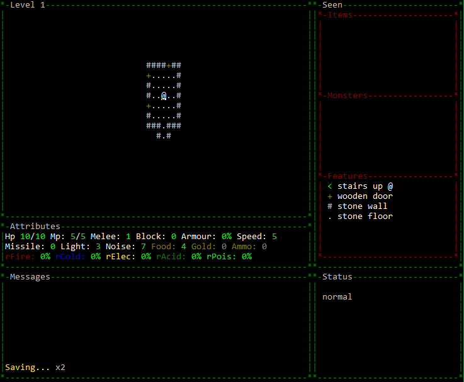Select the green stairs up symbol in Features
This screenshot has height=382, width=464.
coord(330,186)
